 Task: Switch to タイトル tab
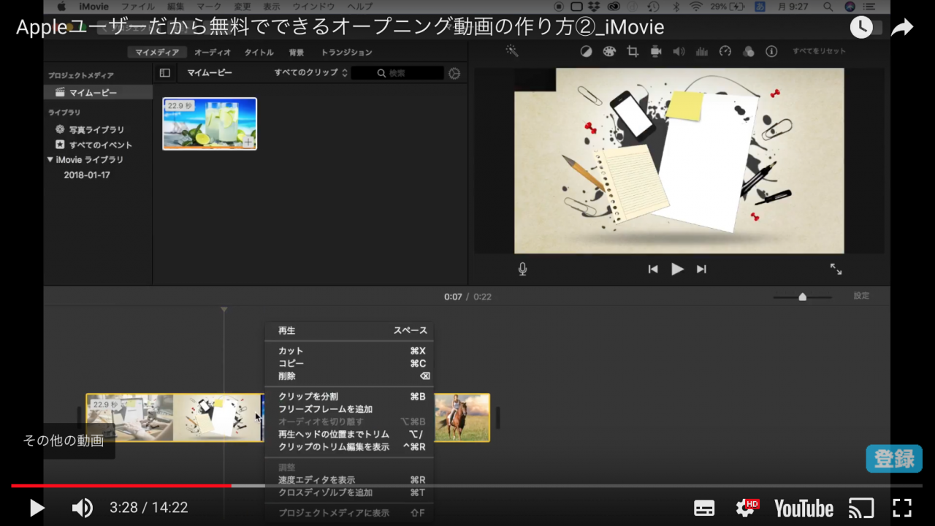(259, 53)
